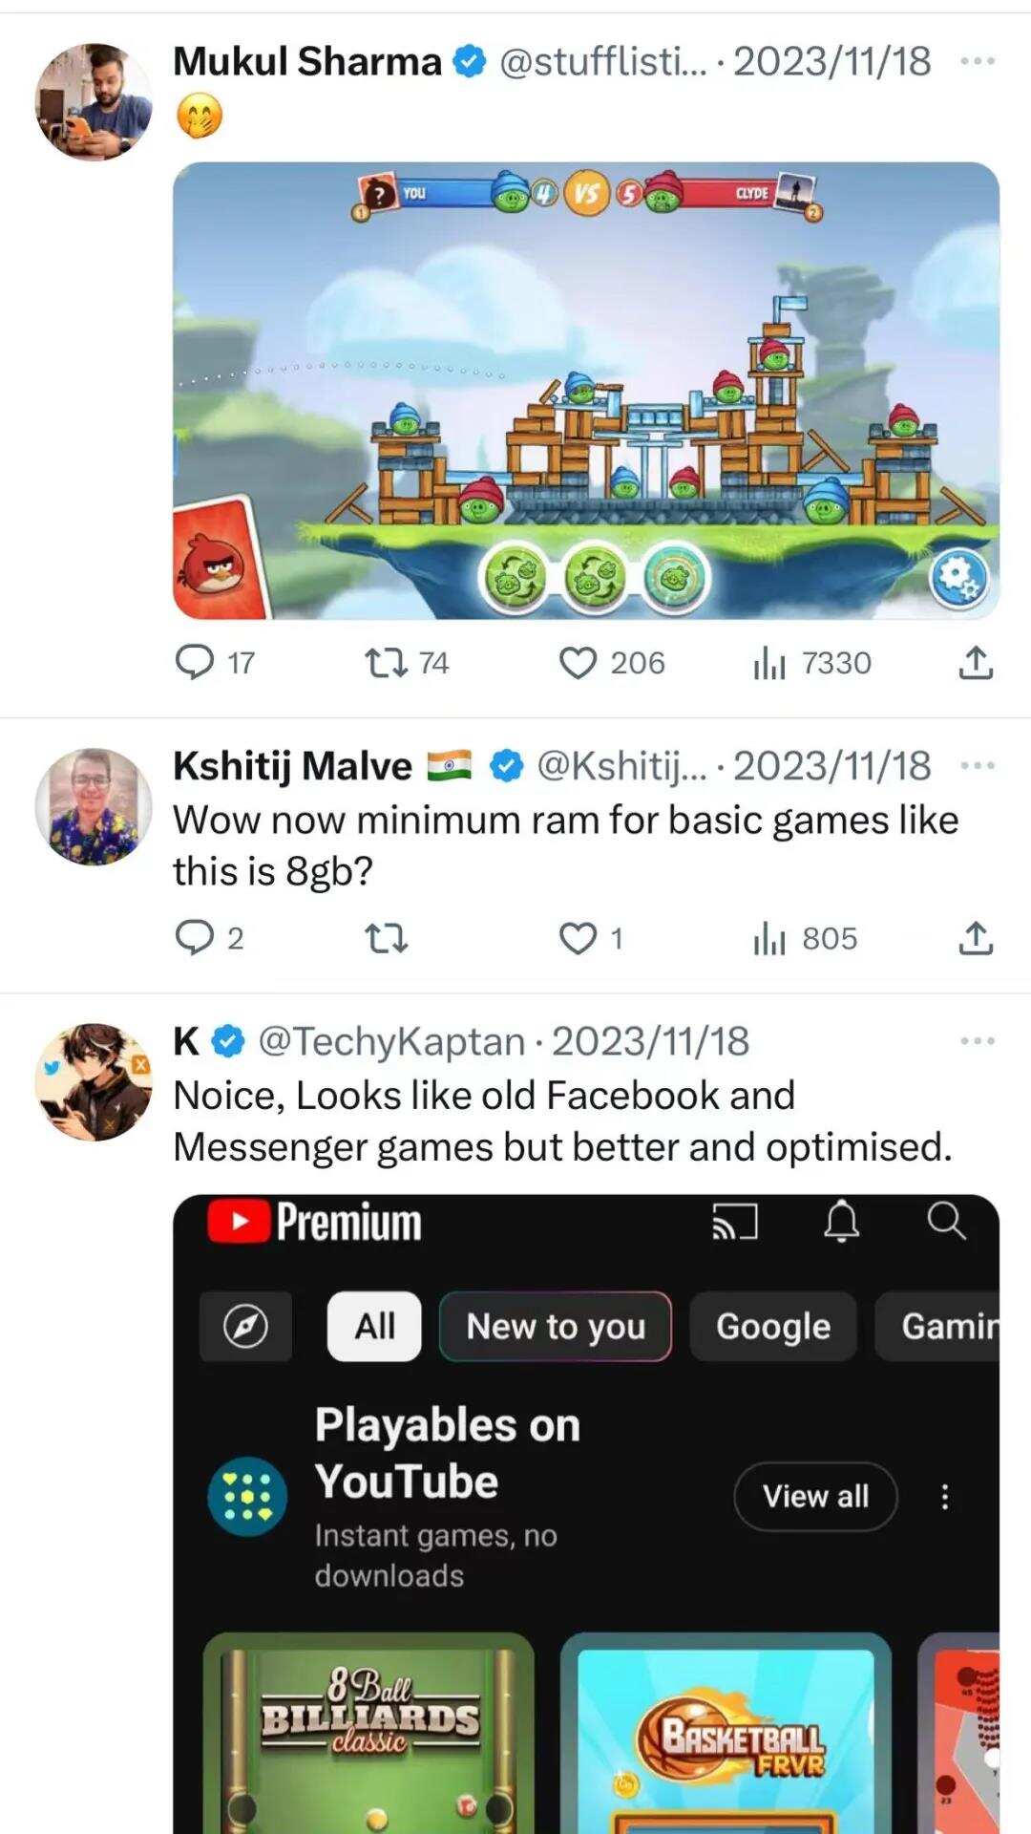This screenshot has width=1031, height=1834.
Task: Like Kshitij Malve's 8gb ram tweet
Action: point(578,938)
